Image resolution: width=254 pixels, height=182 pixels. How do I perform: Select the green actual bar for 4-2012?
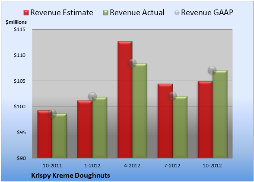point(140,110)
